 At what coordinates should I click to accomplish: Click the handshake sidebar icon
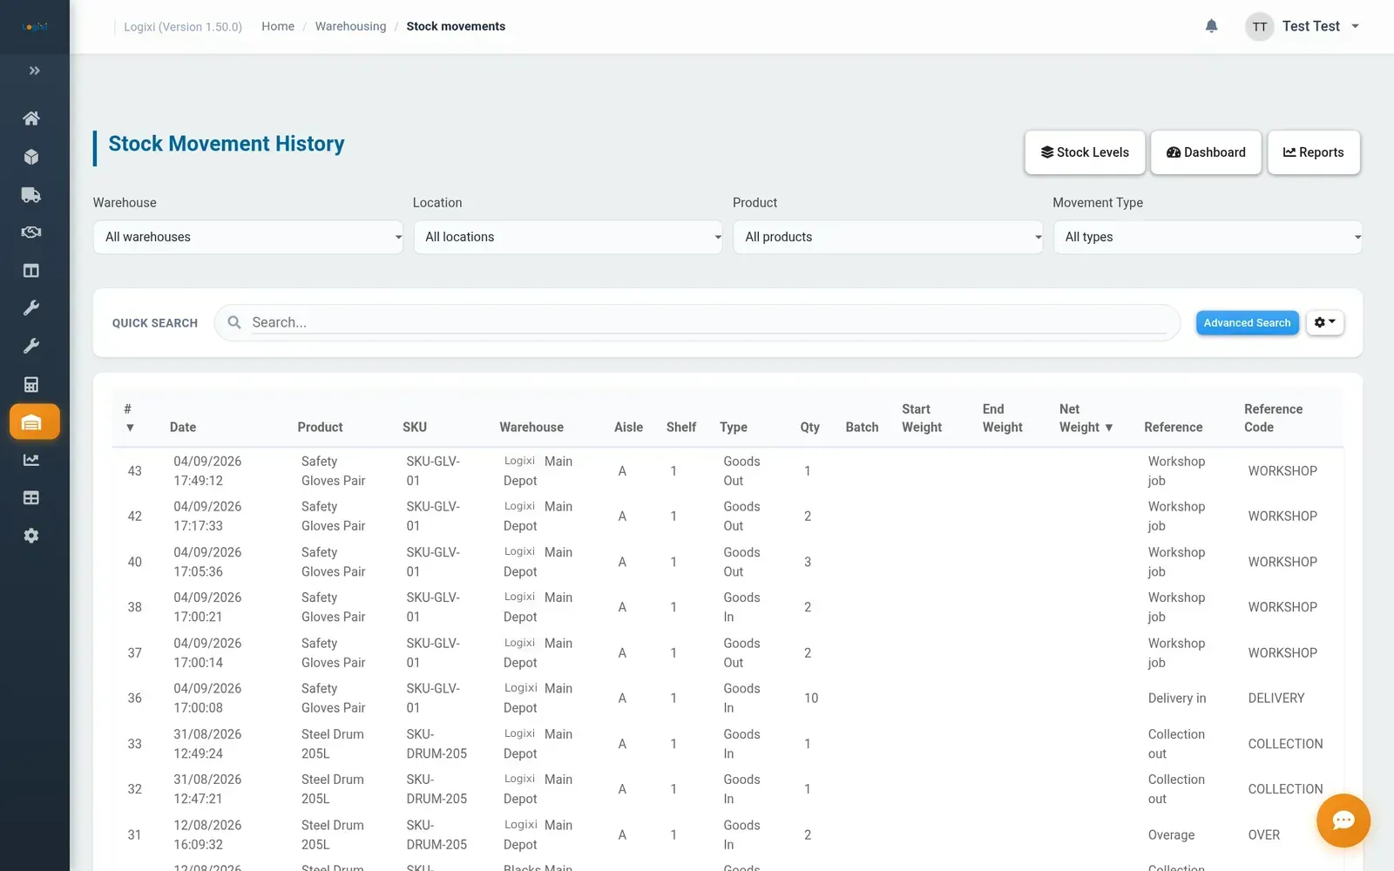(31, 233)
